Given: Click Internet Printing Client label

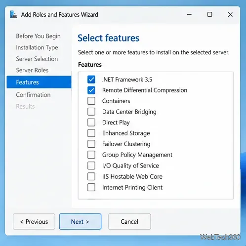Looking at the screenshot, I should click(x=132, y=187).
